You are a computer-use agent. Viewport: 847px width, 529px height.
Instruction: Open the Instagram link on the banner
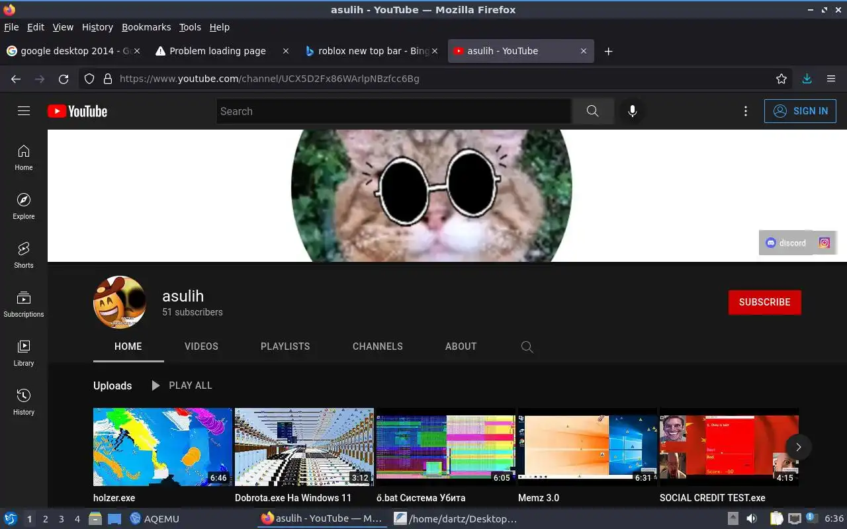pyautogui.click(x=825, y=243)
